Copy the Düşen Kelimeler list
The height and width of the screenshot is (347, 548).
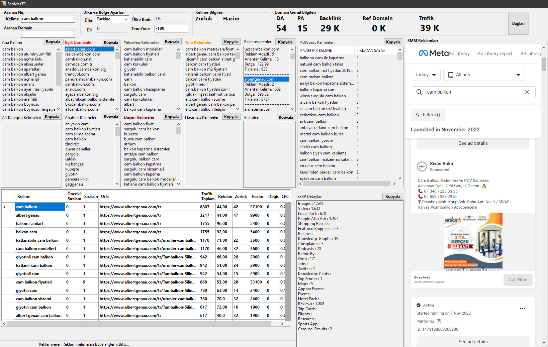coord(172,117)
